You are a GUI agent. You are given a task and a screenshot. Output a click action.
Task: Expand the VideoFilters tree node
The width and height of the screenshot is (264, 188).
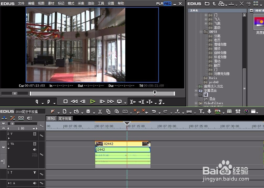(196, 103)
